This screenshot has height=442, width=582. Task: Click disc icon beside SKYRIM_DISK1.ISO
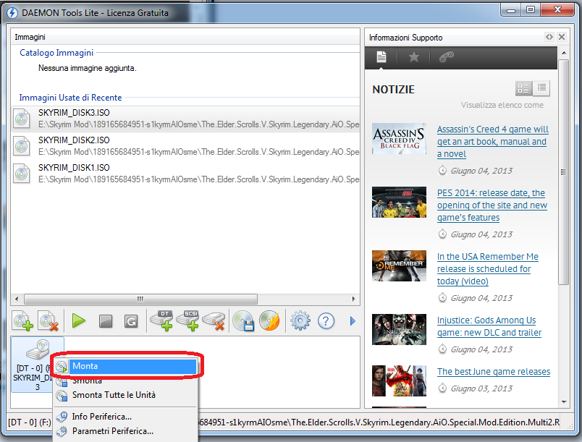click(22, 174)
